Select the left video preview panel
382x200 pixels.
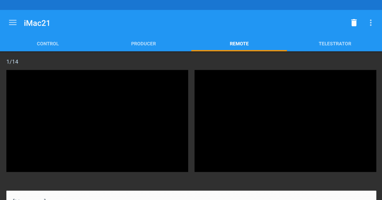tap(97, 121)
